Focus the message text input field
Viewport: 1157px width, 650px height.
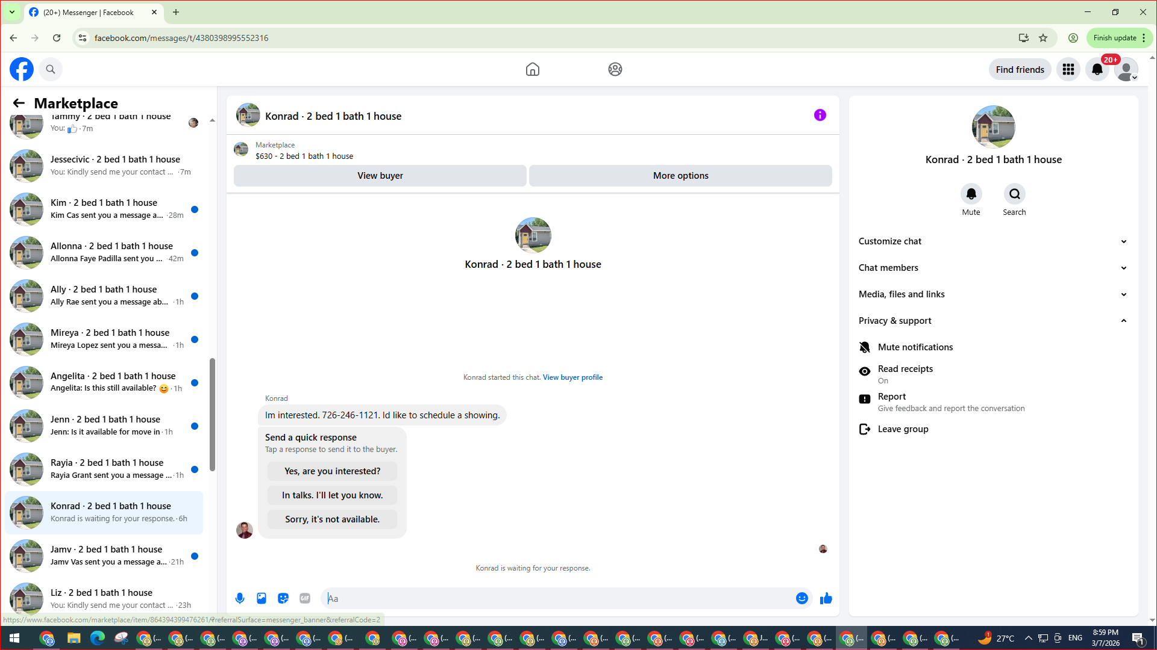point(558,598)
